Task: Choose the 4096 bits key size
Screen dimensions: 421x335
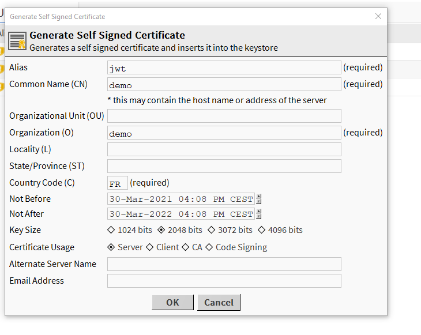Action: point(262,230)
